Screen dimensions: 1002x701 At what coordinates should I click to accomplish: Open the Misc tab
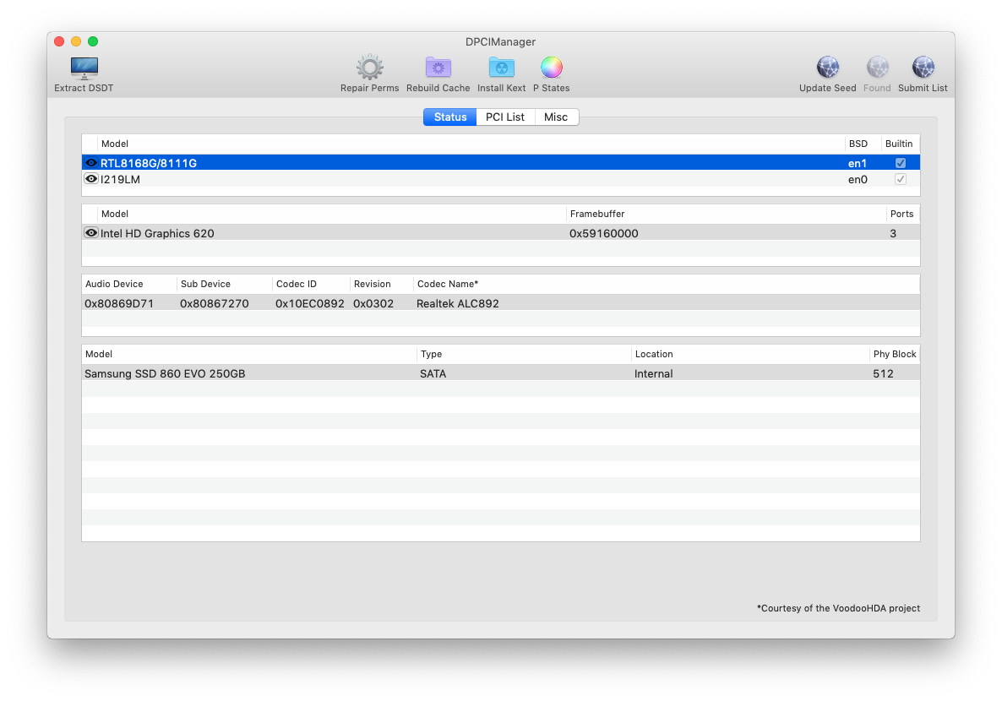pyautogui.click(x=556, y=117)
